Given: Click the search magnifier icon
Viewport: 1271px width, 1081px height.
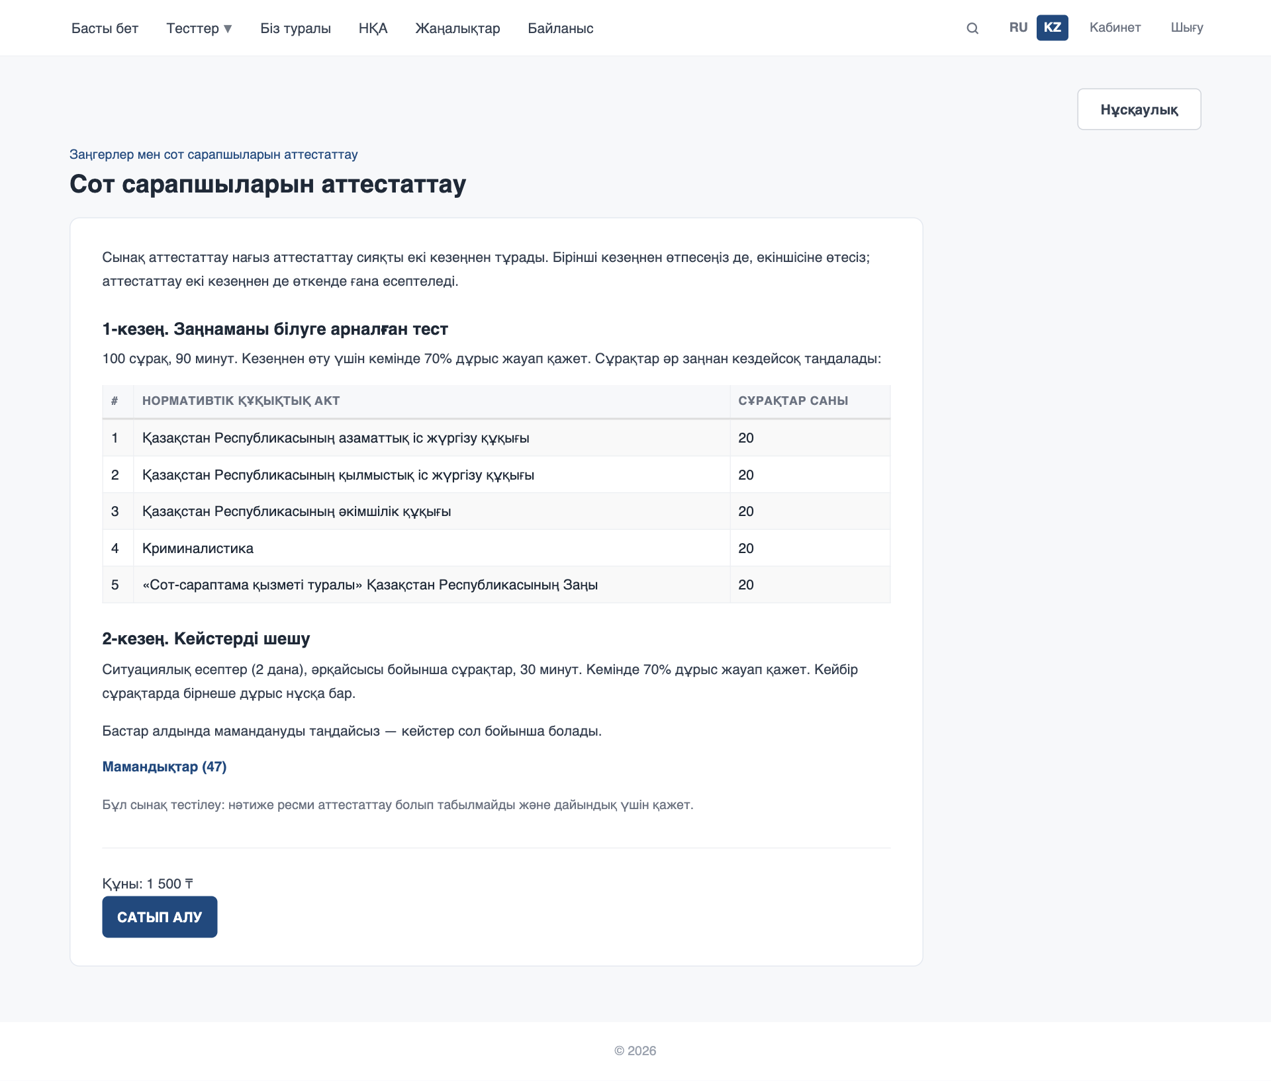Looking at the screenshot, I should coord(972,28).
